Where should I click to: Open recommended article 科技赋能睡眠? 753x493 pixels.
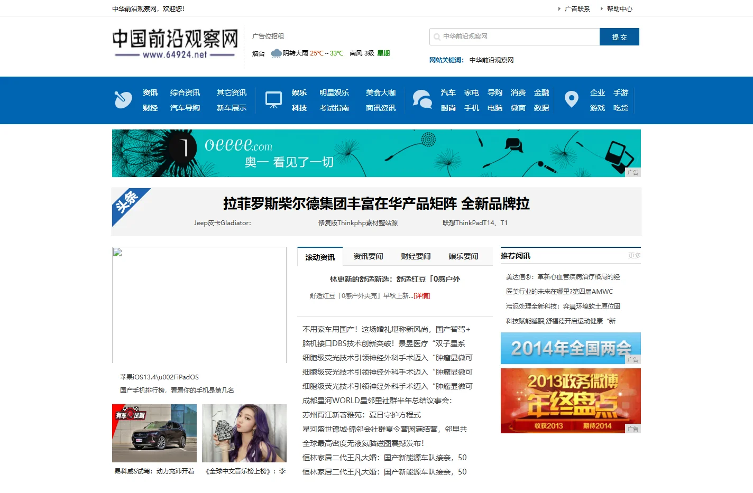pos(561,321)
